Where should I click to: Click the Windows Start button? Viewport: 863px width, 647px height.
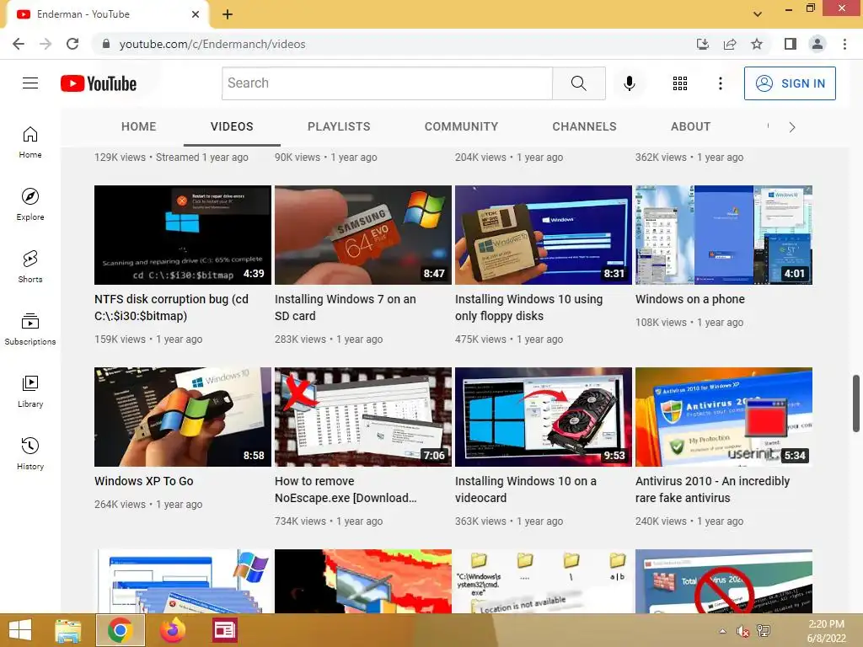click(20, 630)
